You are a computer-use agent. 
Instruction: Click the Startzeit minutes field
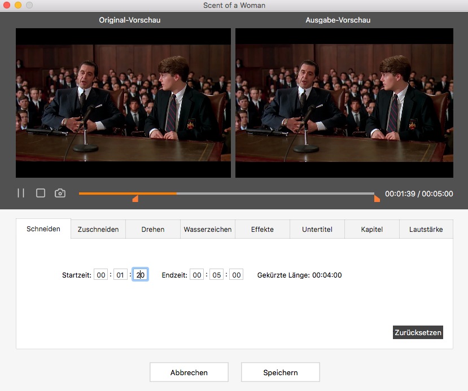[x=120, y=275]
